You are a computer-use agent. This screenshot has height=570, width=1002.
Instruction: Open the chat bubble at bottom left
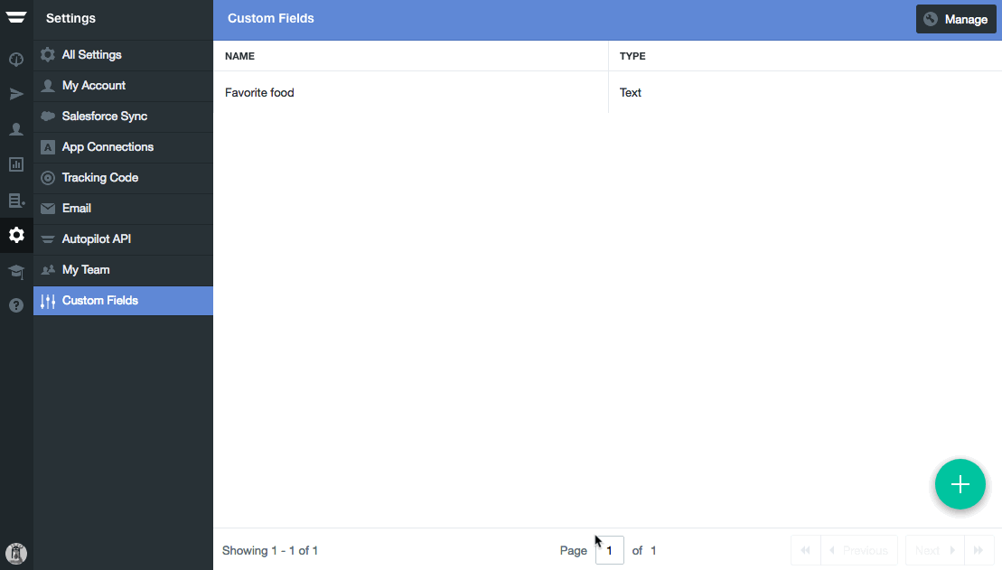tap(16, 553)
